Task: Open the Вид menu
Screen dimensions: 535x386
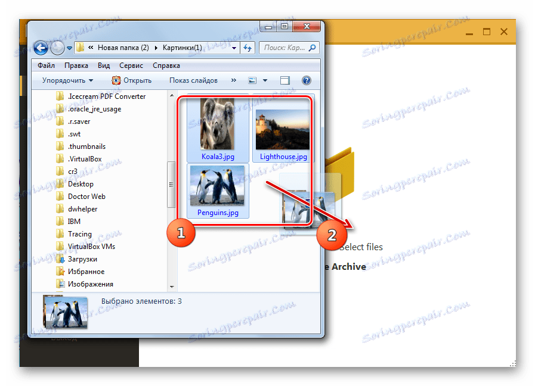Action: 104,66
